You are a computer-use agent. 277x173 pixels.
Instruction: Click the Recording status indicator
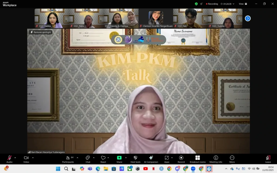point(212,4)
